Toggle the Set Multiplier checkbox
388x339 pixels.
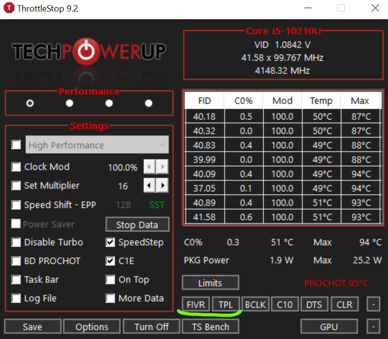pos(16,185)
